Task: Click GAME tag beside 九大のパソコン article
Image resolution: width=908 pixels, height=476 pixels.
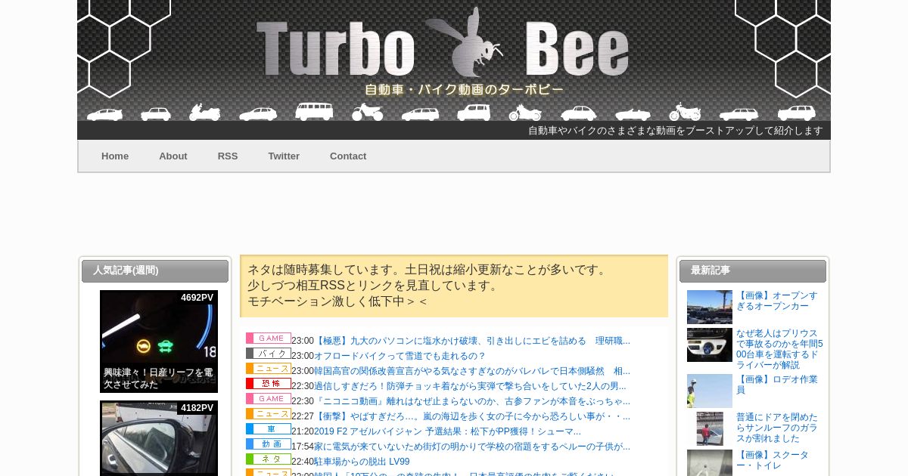Action: (x=269, y=338)
